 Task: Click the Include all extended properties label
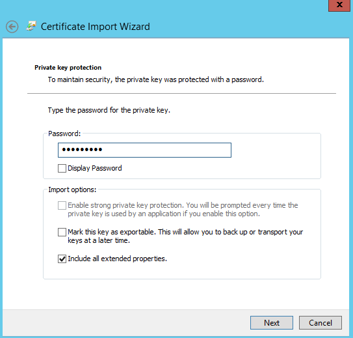(x=117, y=259)
